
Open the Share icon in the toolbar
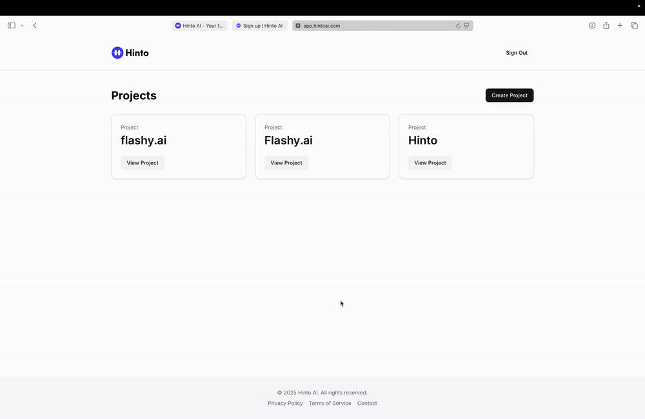606,26
